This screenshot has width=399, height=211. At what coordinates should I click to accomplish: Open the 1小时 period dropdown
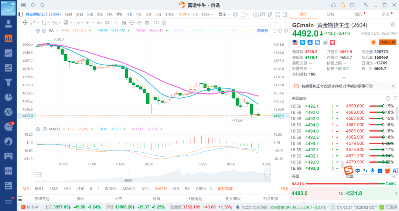[184, 14]
